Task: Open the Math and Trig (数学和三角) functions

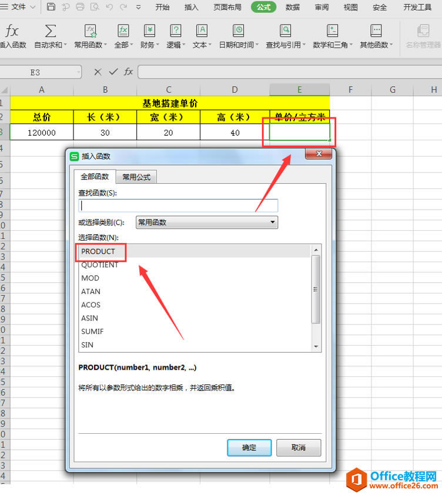Action: click(332, 36)
